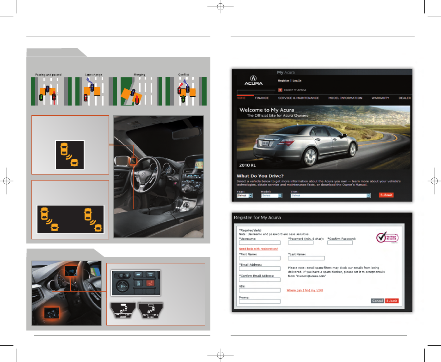This screenshot has height=362, width=441.
Task: Click into the Confirm Email Address field
Action: click(x=260, y=280)
